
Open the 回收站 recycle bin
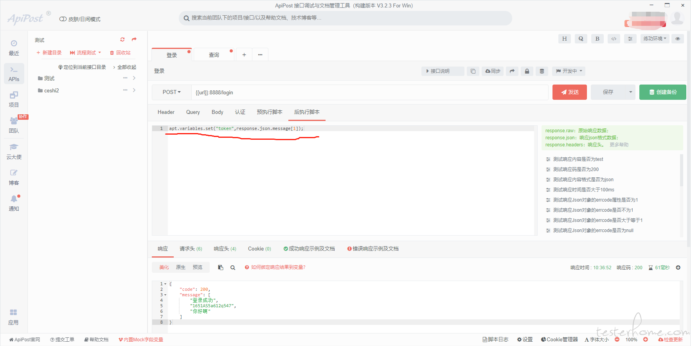pyautogui.click(x=120, y=53)
